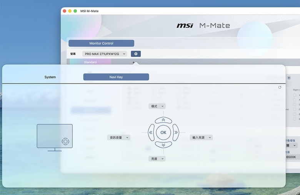Open the 音訊音量 dropdown for left key
Viewport: 300px width, 195px height.
click(118, 137)
